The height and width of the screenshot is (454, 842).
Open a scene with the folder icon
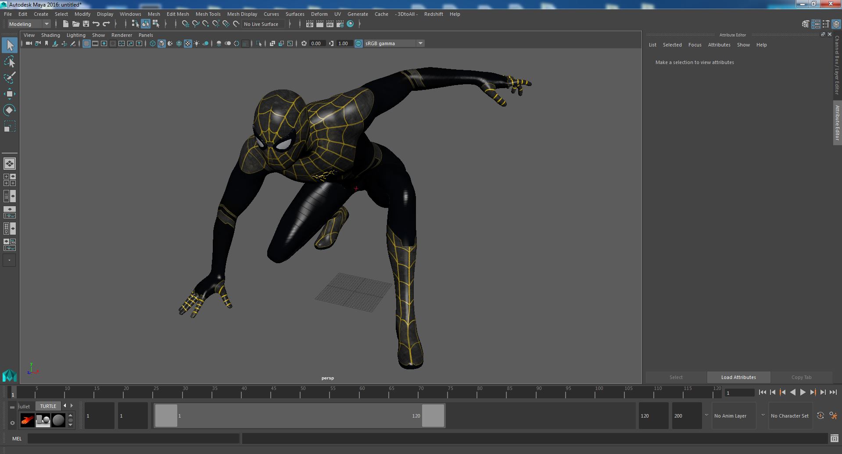[x=75, y=24]
